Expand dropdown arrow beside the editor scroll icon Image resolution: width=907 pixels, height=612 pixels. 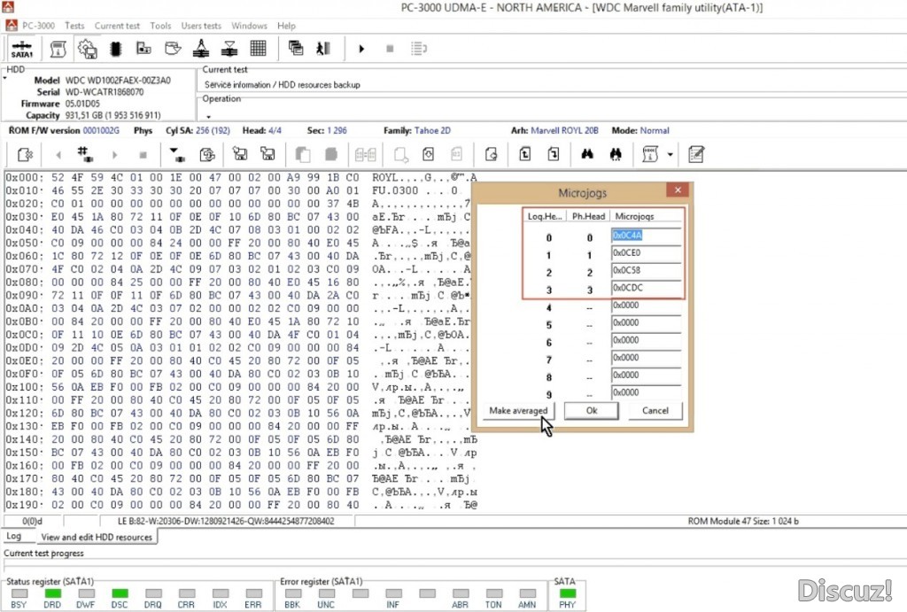[x=670, y=154]
